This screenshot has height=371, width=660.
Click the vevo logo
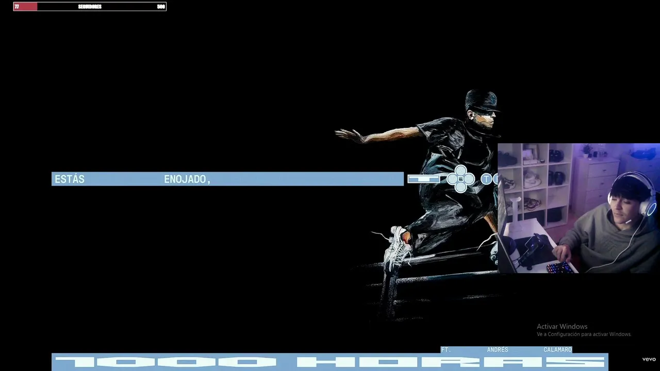(x=649, y=359)
